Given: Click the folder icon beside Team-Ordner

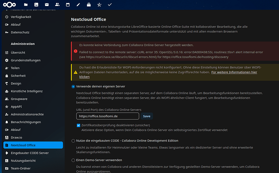Looking at the screenshot, I should click(6, 169).
